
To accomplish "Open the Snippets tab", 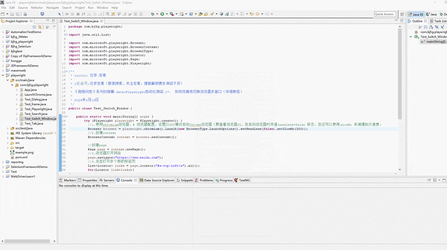I will coord(185,180).
